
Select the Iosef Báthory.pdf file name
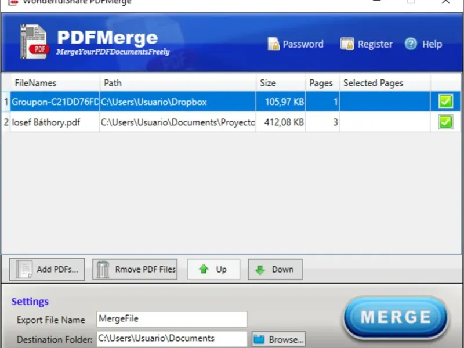coord(46,122)
